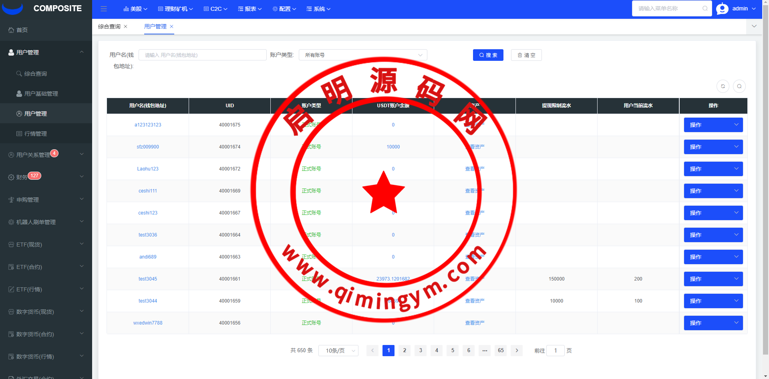
Task: Click the round search toggle icon
Action: point(739,86)
